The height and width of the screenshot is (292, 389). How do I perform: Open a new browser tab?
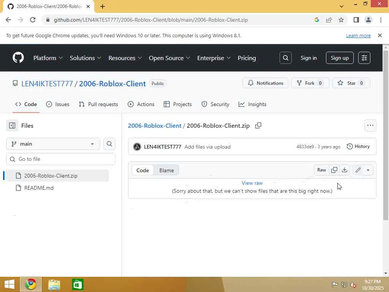point(103,6)
